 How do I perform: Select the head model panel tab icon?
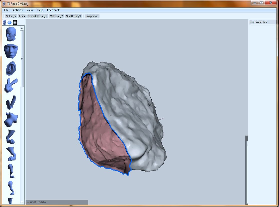(x=4, y=22)
